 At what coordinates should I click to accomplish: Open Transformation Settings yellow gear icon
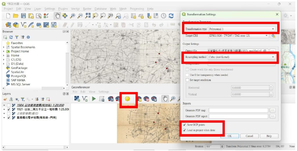click(128, 99)
